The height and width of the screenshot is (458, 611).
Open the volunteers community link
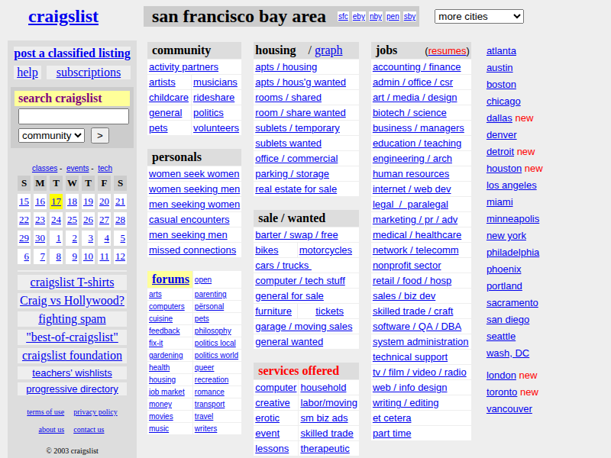tap(216, 127)
